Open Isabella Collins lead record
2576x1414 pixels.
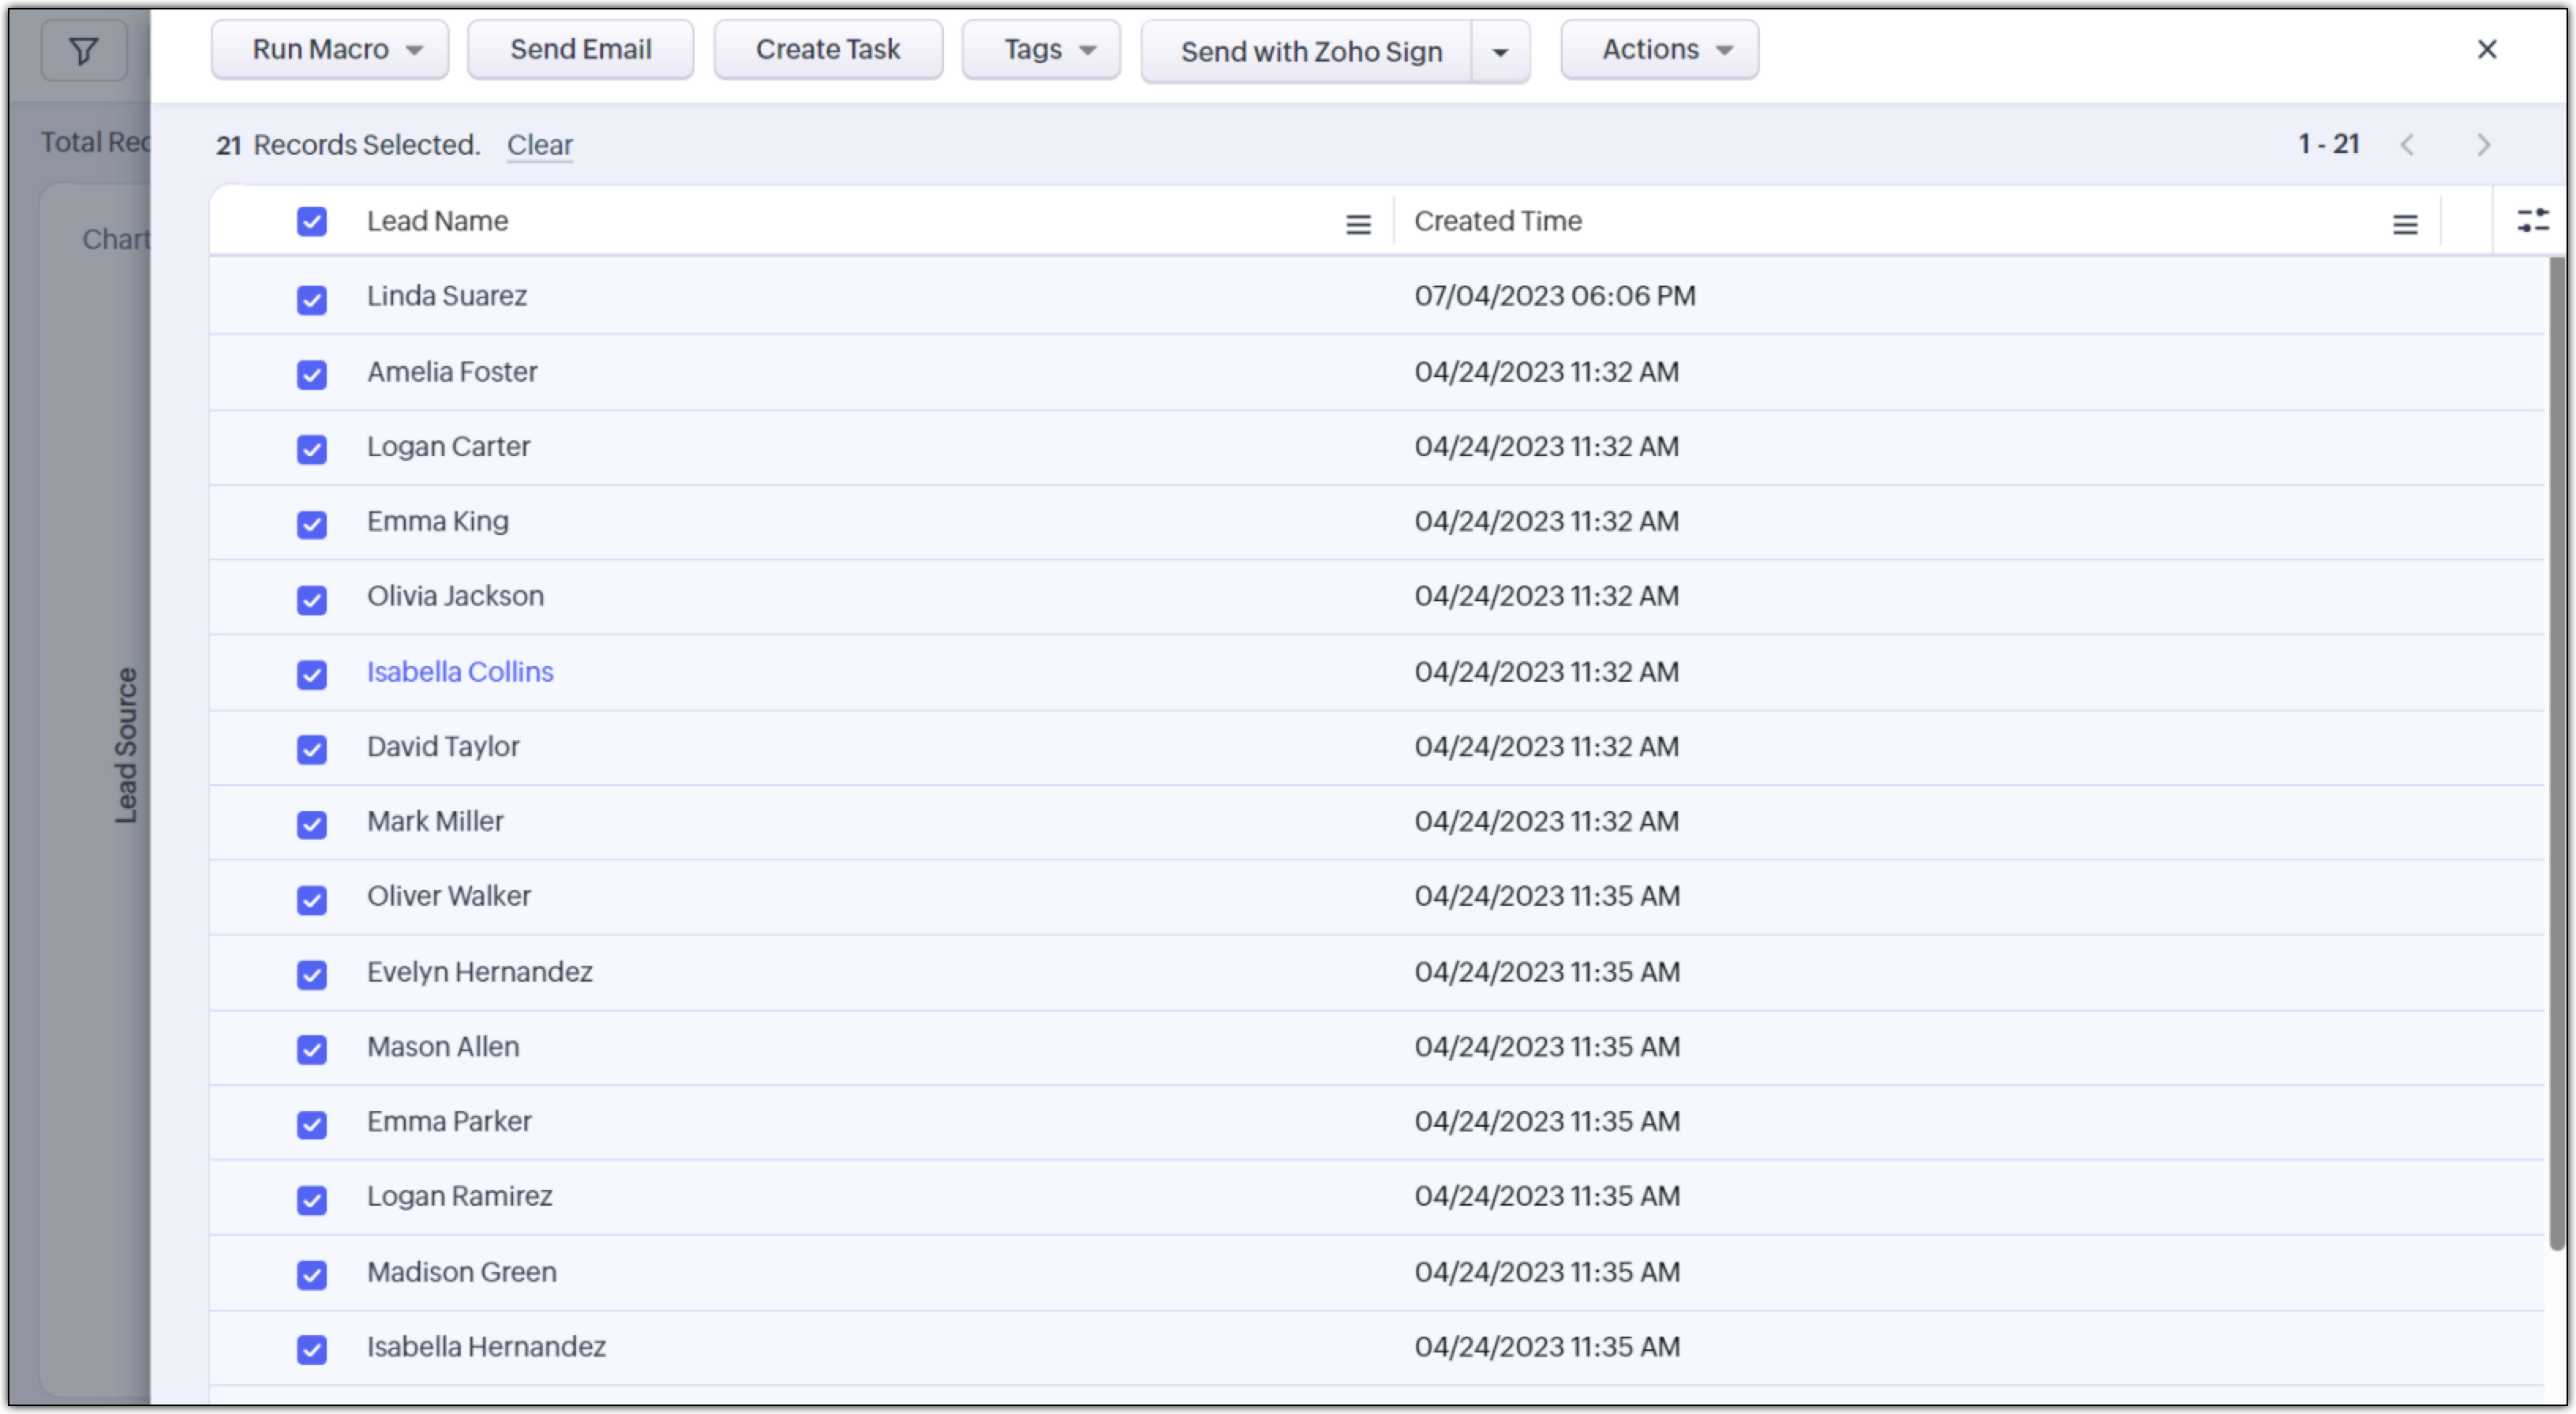point(459,672)
